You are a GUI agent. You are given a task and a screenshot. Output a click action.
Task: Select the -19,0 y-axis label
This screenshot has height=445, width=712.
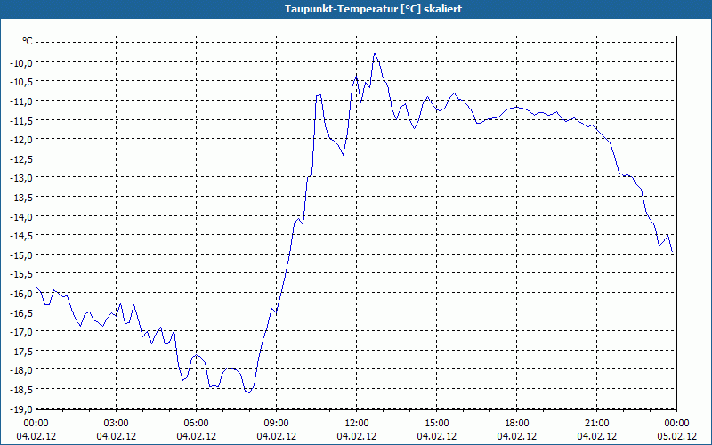[20, 409]
